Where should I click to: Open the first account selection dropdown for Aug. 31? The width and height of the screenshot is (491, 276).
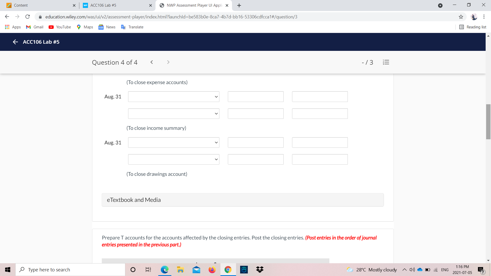pos(174,97)
